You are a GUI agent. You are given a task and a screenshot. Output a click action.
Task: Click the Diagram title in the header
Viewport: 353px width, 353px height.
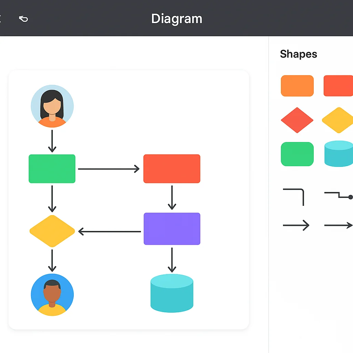[x=176, y=19]
